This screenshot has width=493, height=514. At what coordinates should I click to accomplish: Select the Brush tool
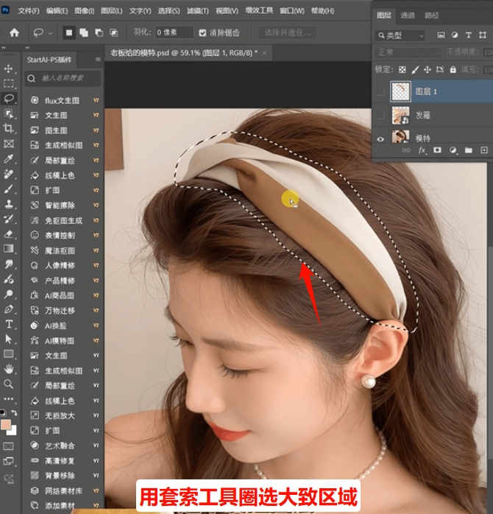(x=9, y=189)
